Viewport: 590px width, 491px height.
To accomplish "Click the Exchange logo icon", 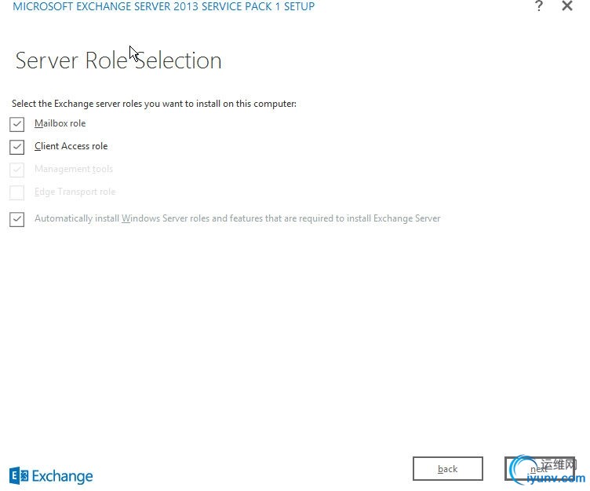I will pos(19,476).
